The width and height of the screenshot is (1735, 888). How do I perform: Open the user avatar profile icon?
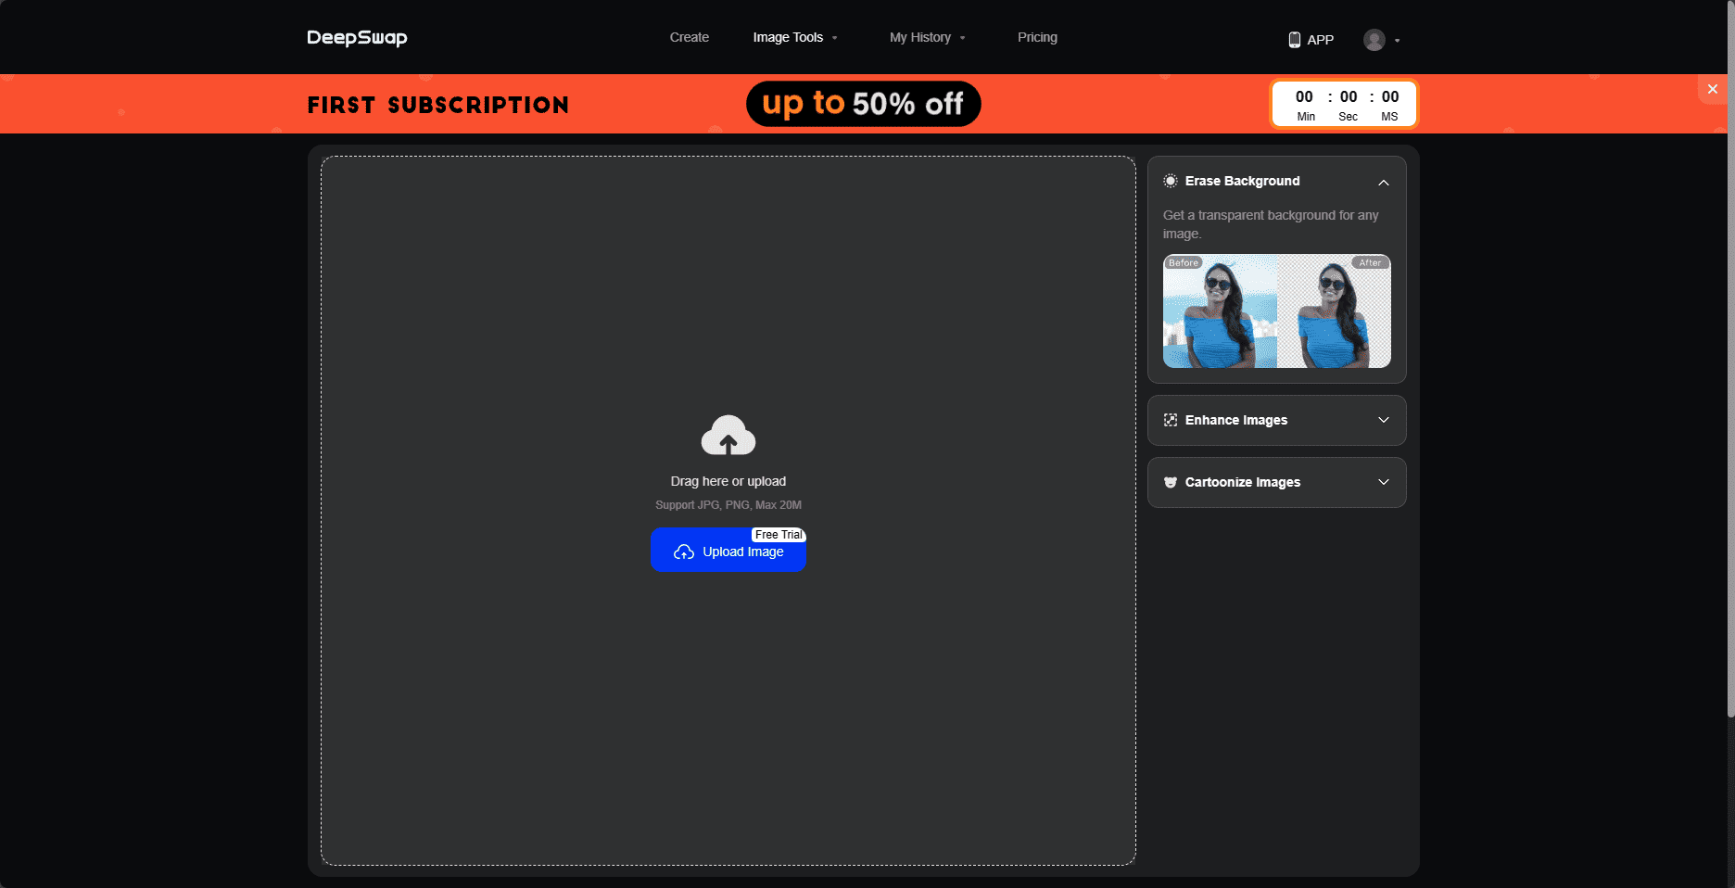pos(1374,40)
